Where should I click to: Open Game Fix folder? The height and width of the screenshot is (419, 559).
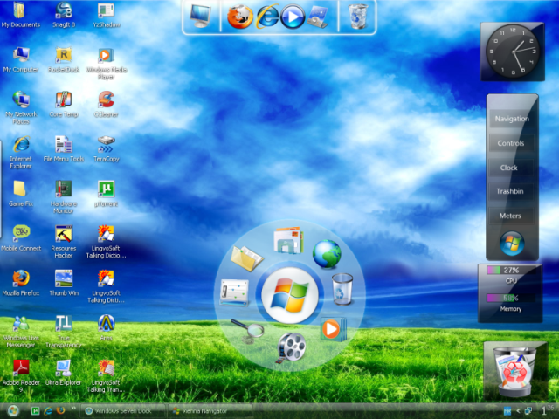click(x=20, y=194)
